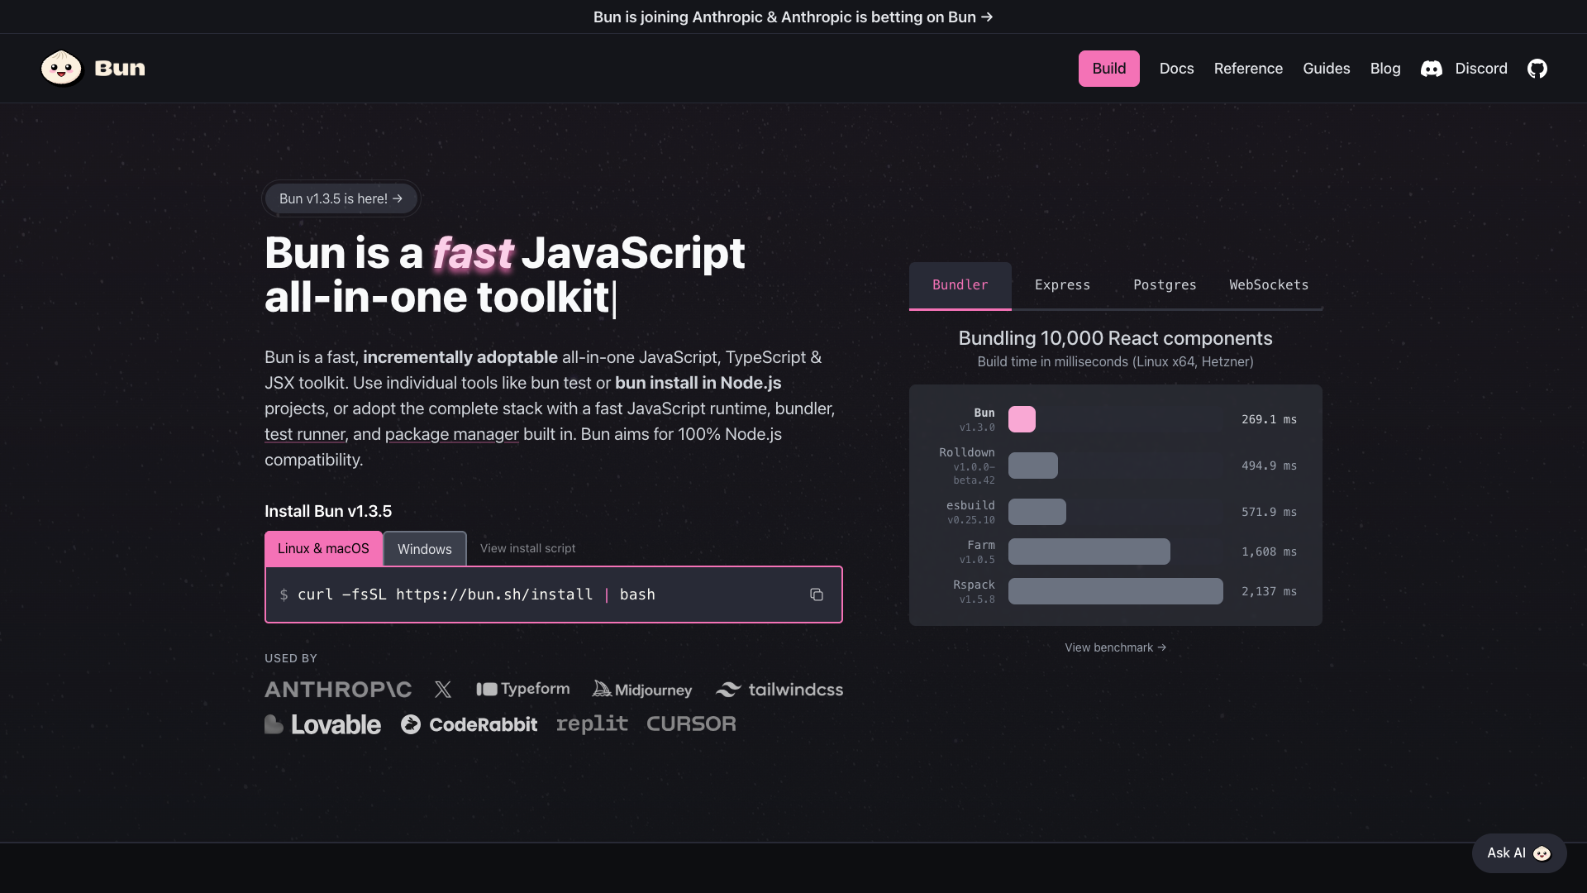This screenshot has height=893, width=1587.
Task: Click the Midjourney sailboat logo
Action: coord(602,689)
